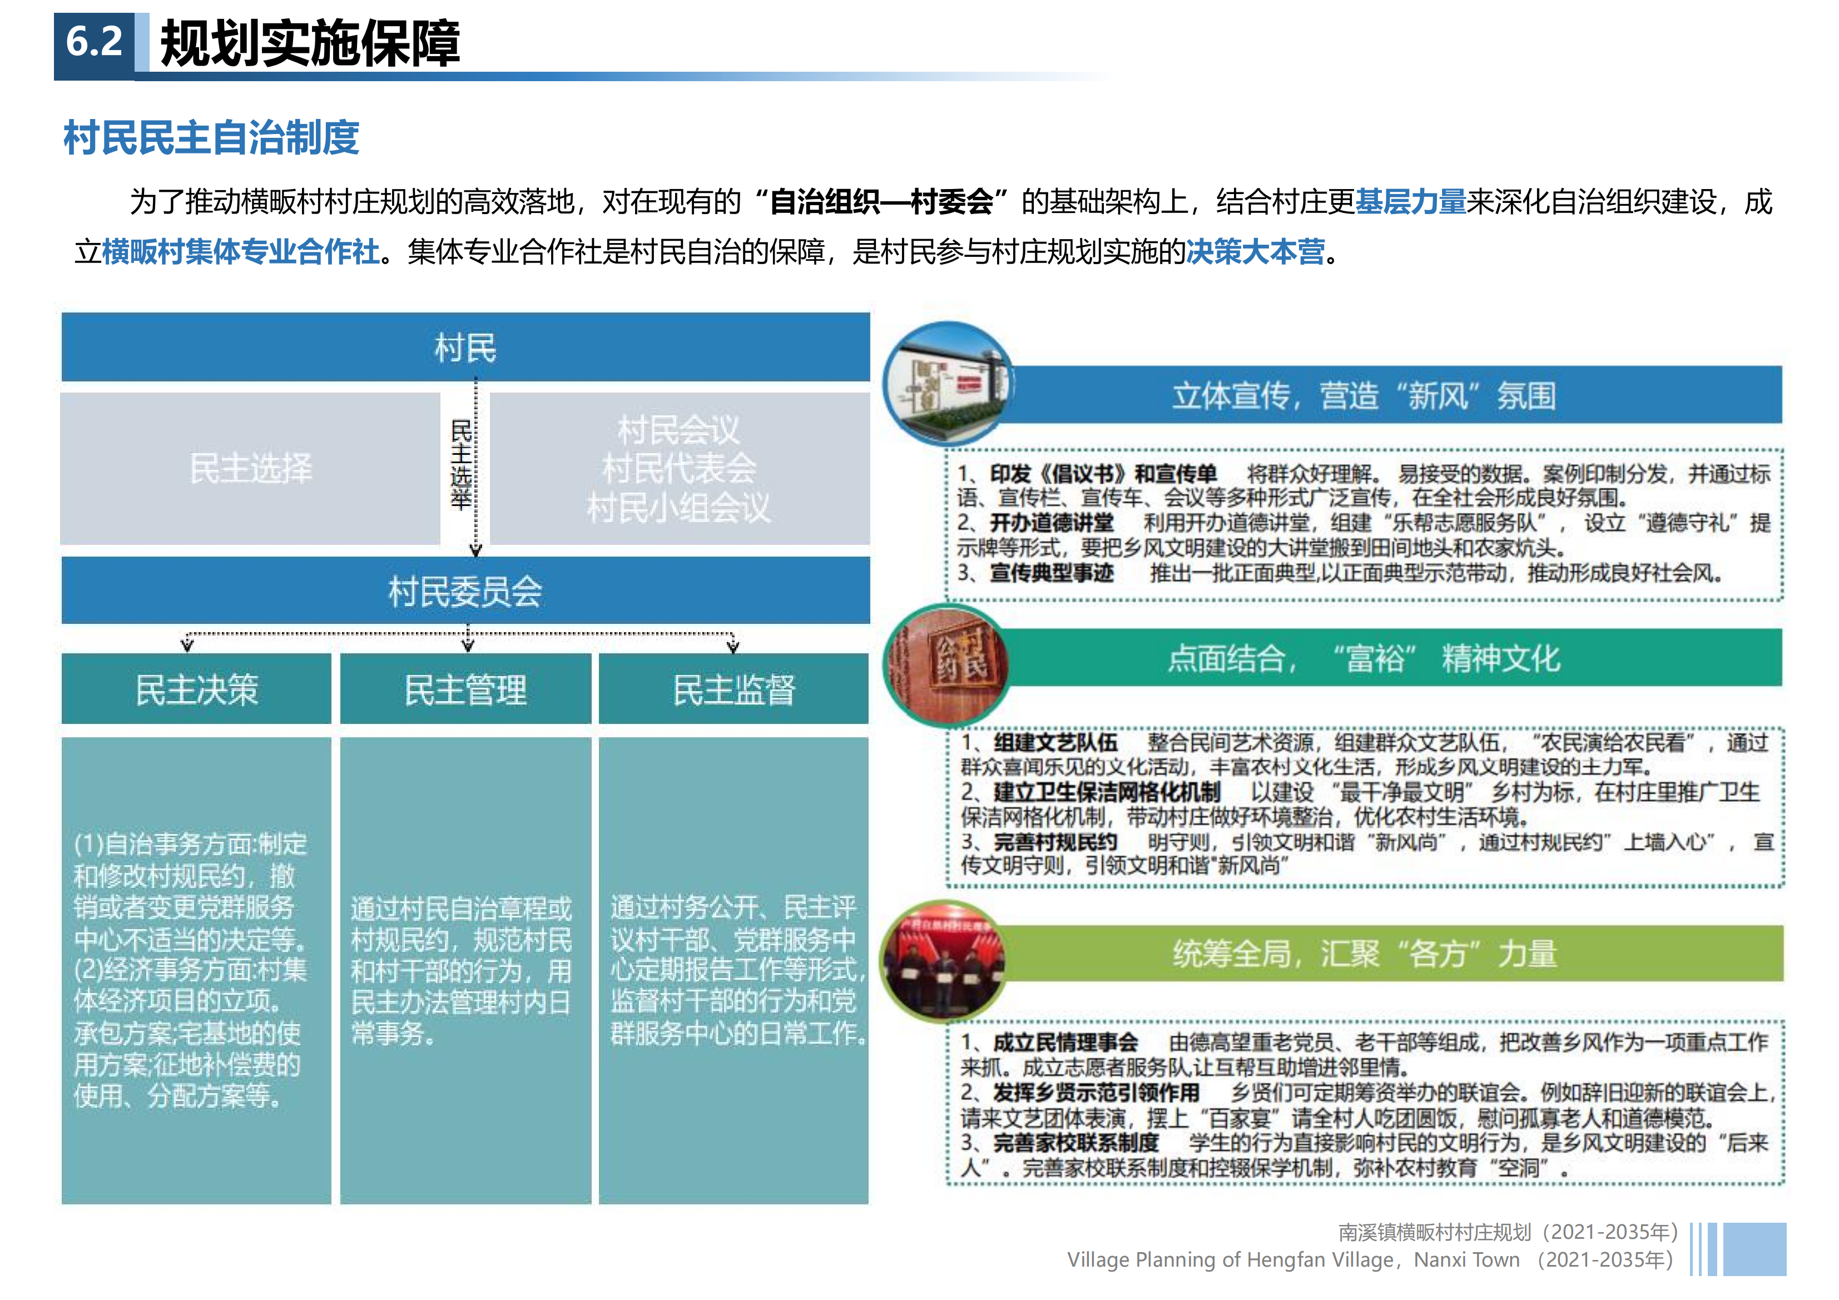This screenshot has width=1839, height=1300.
Task: Click the bold item 完善家校联系制度
Action: click(1075, 1142)
